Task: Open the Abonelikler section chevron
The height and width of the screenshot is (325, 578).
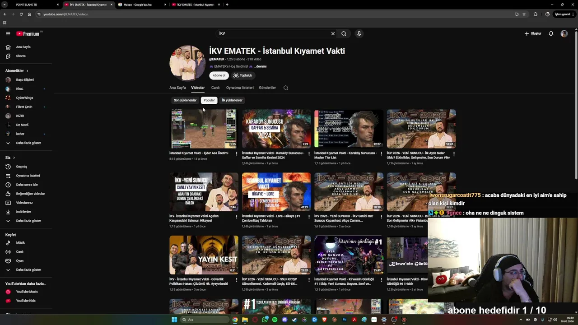Action: (27, 71)
